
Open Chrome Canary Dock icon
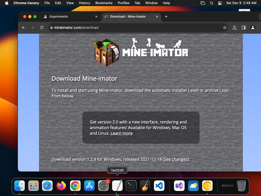pyautogui.click(x=207, y=186)
